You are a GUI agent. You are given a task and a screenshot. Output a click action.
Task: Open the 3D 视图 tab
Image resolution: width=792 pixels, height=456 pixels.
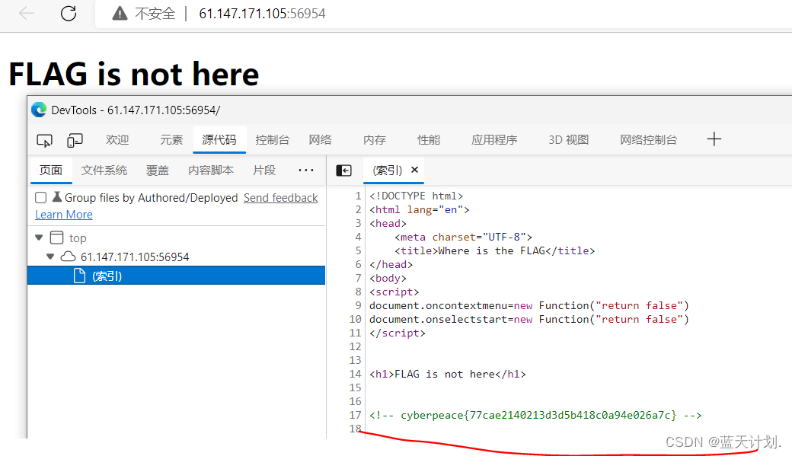tap(569, 140)
